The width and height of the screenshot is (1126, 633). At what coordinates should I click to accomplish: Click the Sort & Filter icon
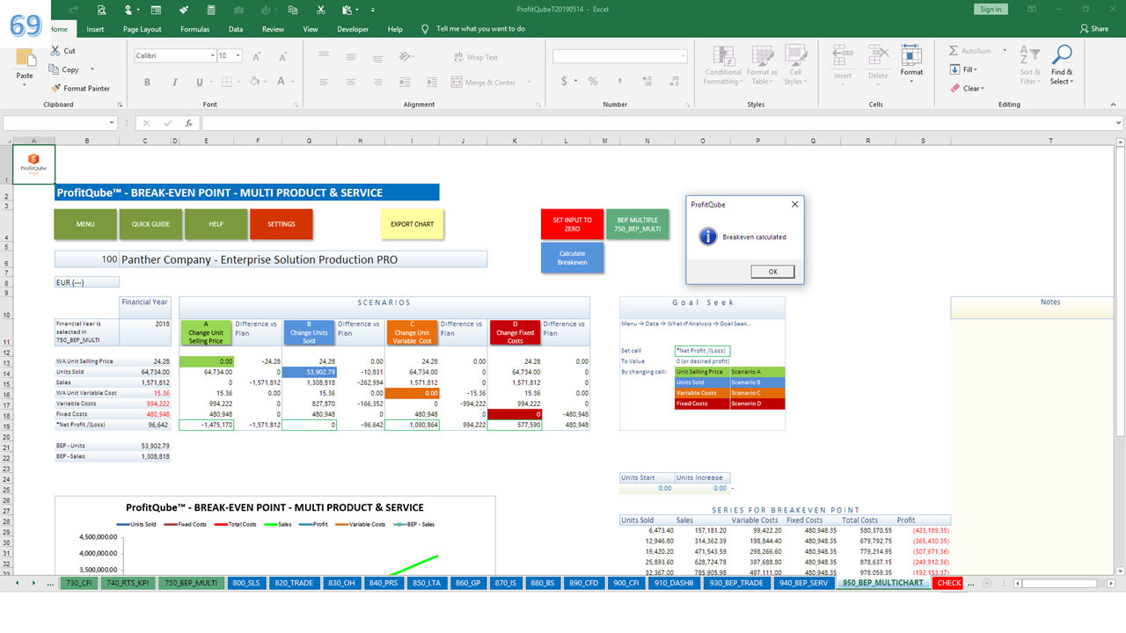coord(1030,55)
